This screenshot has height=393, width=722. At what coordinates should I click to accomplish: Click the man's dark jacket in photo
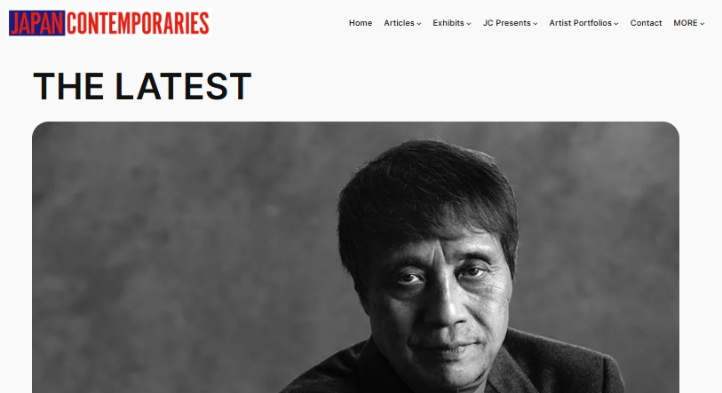pos(552,368)
